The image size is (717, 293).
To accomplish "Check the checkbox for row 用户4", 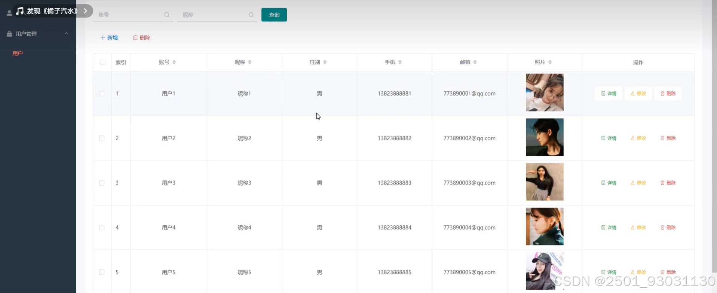I will coord(102,228).
